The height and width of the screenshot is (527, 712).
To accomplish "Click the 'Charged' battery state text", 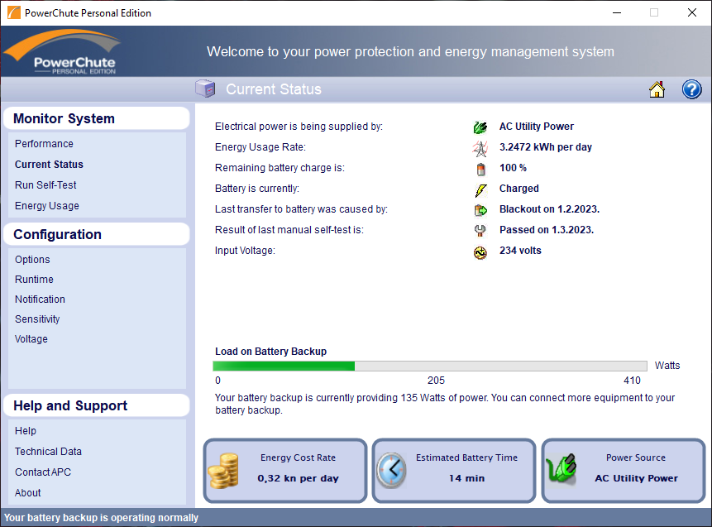I will tap(519, 189).
